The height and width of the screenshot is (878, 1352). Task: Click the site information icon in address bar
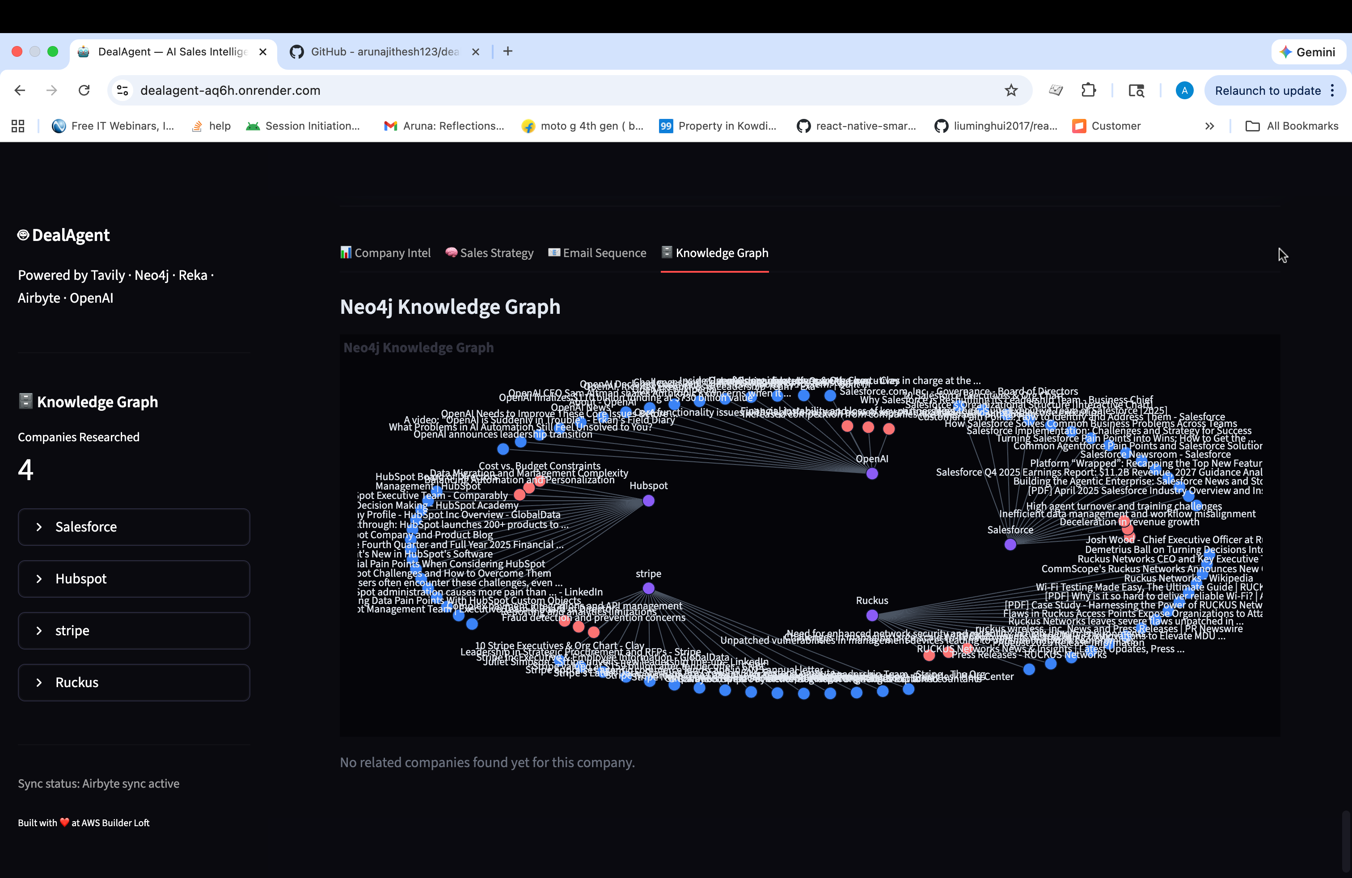click(x=123, y=90)
